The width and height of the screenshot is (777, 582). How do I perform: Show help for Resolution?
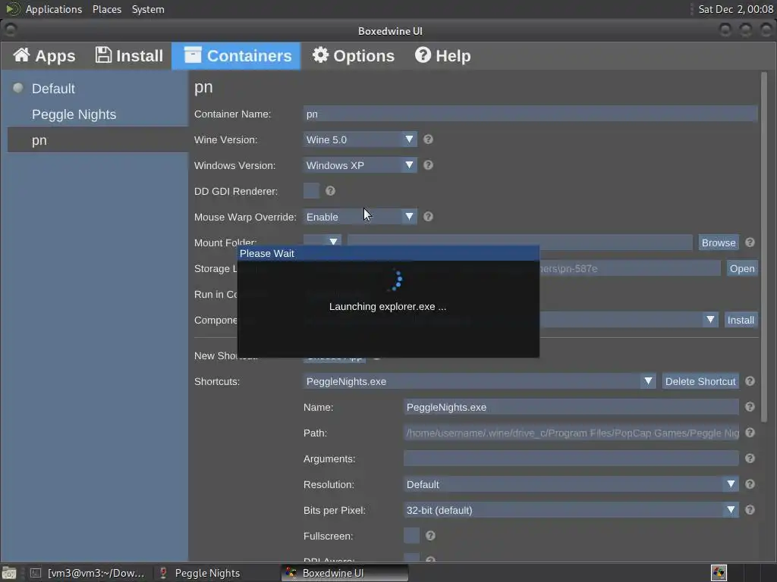(750, 484)
